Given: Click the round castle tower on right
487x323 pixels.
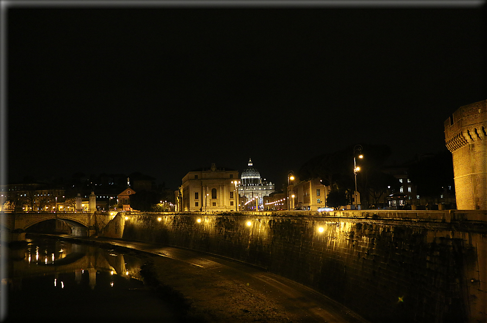Looking at the screenshot, I should [467, 163].
